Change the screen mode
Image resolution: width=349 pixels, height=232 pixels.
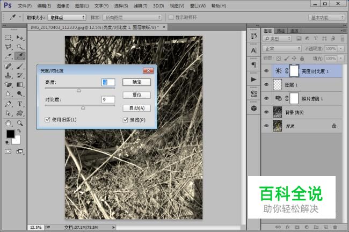coord(19,151)
